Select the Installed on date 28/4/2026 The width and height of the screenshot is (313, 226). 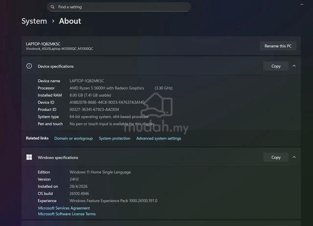coord(78,186)
